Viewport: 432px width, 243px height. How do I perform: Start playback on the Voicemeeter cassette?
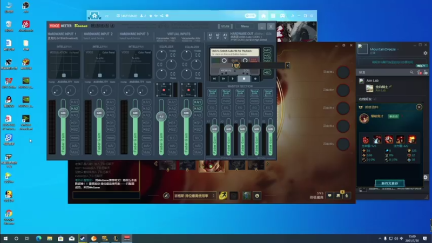click(233, 79)
